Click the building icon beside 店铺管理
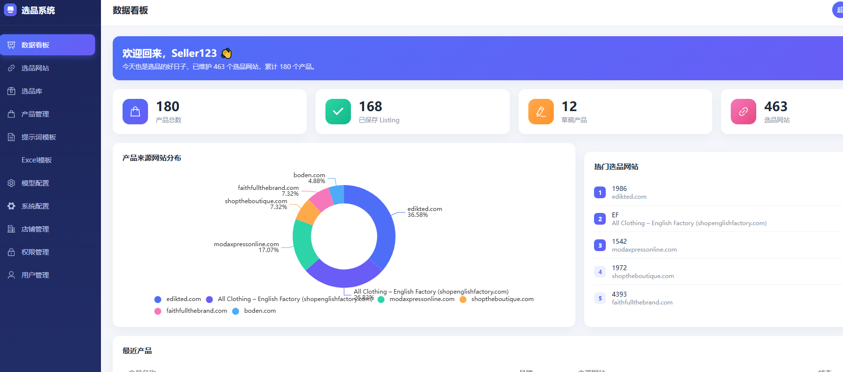The image size is (843, 372). tap(11, 229)
